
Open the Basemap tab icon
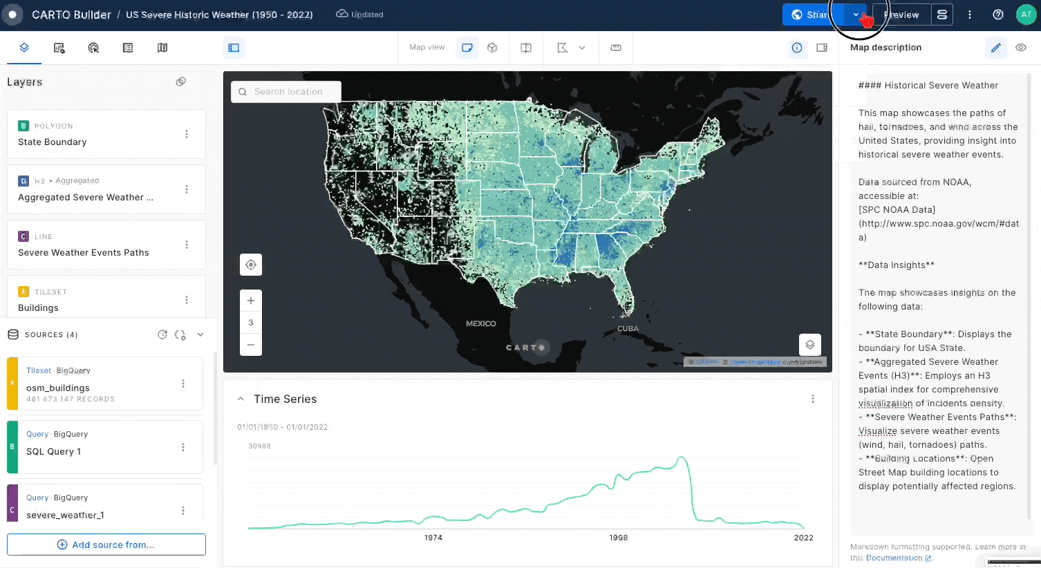tap(162, 48)
